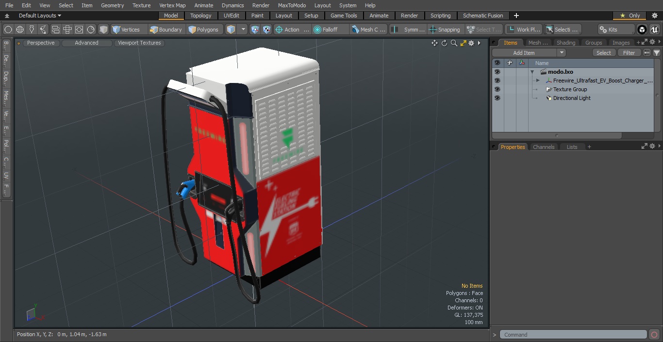Image resolution: width=663 pixels, height=342 pixels.
Task: Click the funnel filter icon
Action: point(657,53)
